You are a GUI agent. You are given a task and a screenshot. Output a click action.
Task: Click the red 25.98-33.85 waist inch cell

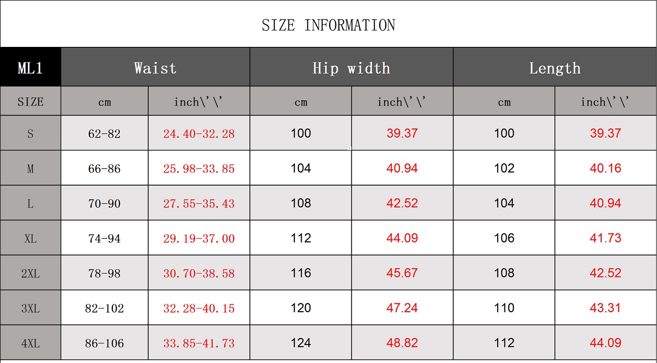(x=198, y=169)
